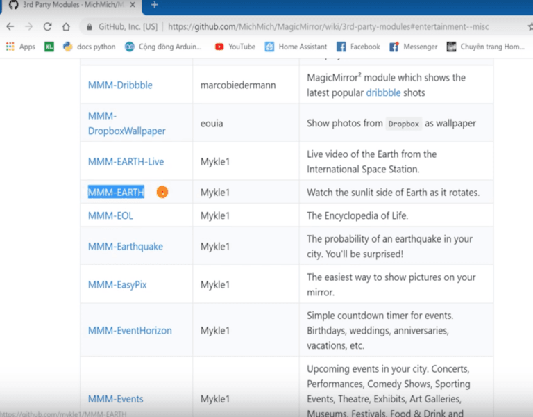Click the padlock site info icon
Viewport: 533px width, 417px height.
pyautogui.click(x=90, y=27)
